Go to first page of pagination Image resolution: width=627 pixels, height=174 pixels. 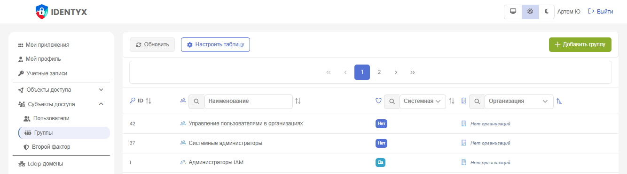click(329, 72)
